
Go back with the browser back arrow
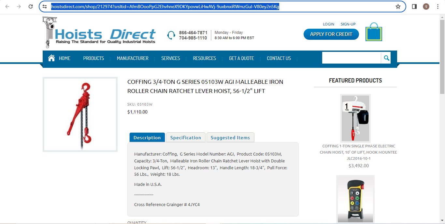(x=7, y=7)
